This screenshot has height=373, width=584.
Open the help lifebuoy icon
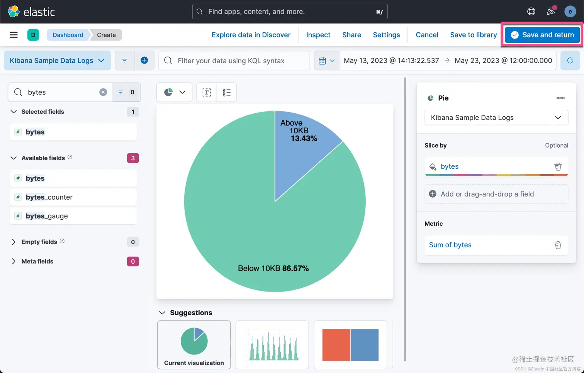point(531,12)
